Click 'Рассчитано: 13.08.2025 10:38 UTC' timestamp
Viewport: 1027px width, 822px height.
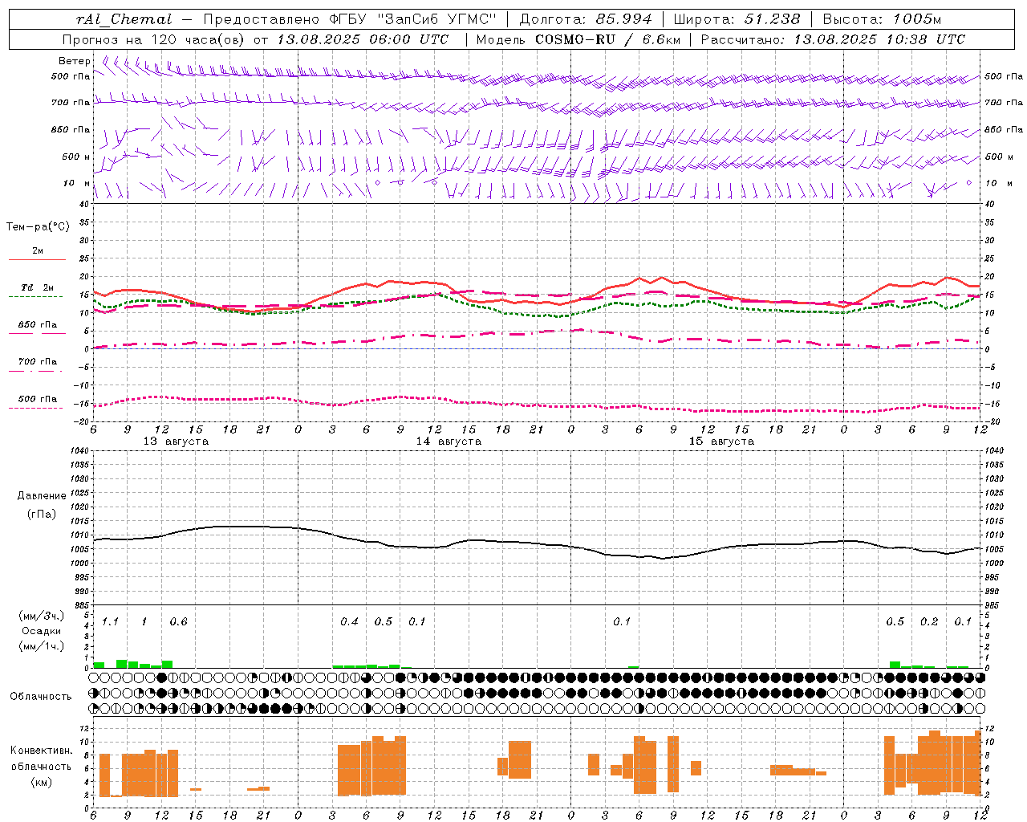tap(833, 39)
